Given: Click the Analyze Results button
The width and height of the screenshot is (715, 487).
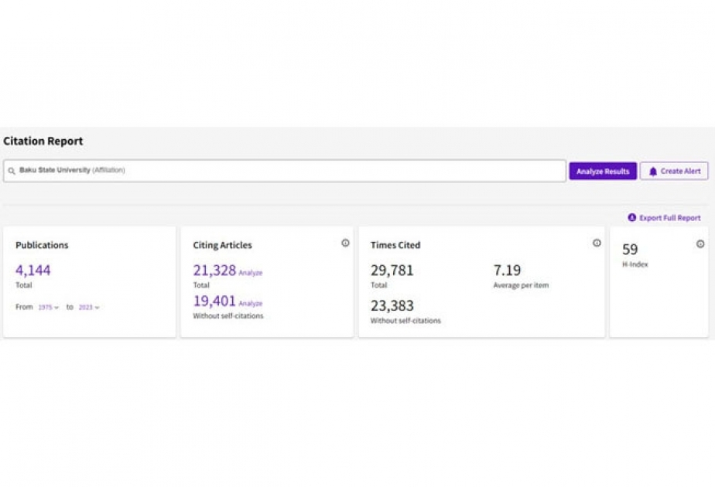Looking at the screenshot, I should coord(602,172).
